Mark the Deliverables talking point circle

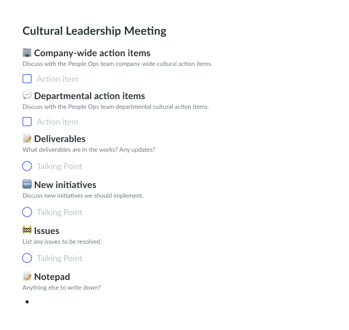tap(27, 166)
